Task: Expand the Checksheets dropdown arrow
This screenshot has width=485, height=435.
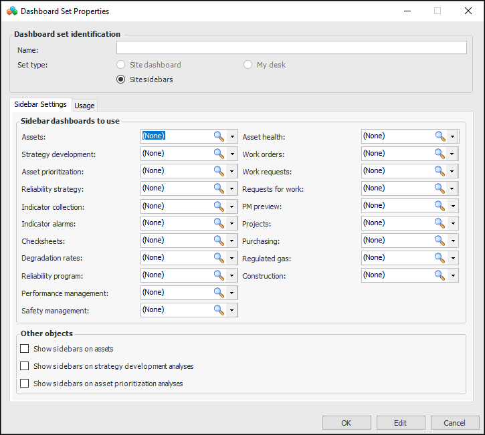Action: pyautogui.click(x=232, y=241)
